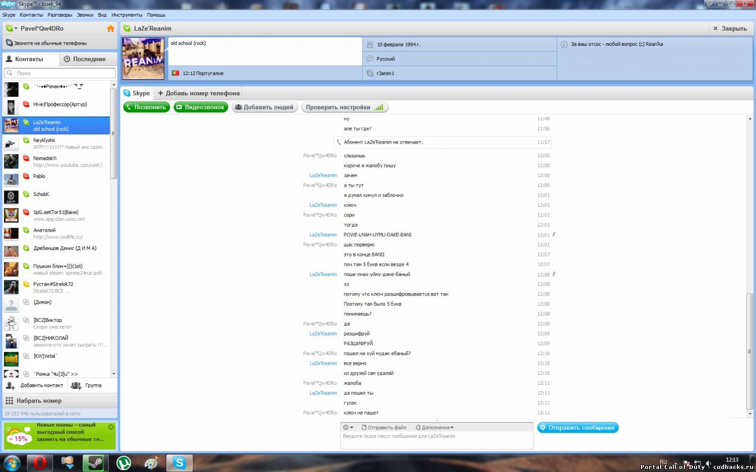
Task: Click the edited pencil icon at 12:01
Action: coord(554,235)
